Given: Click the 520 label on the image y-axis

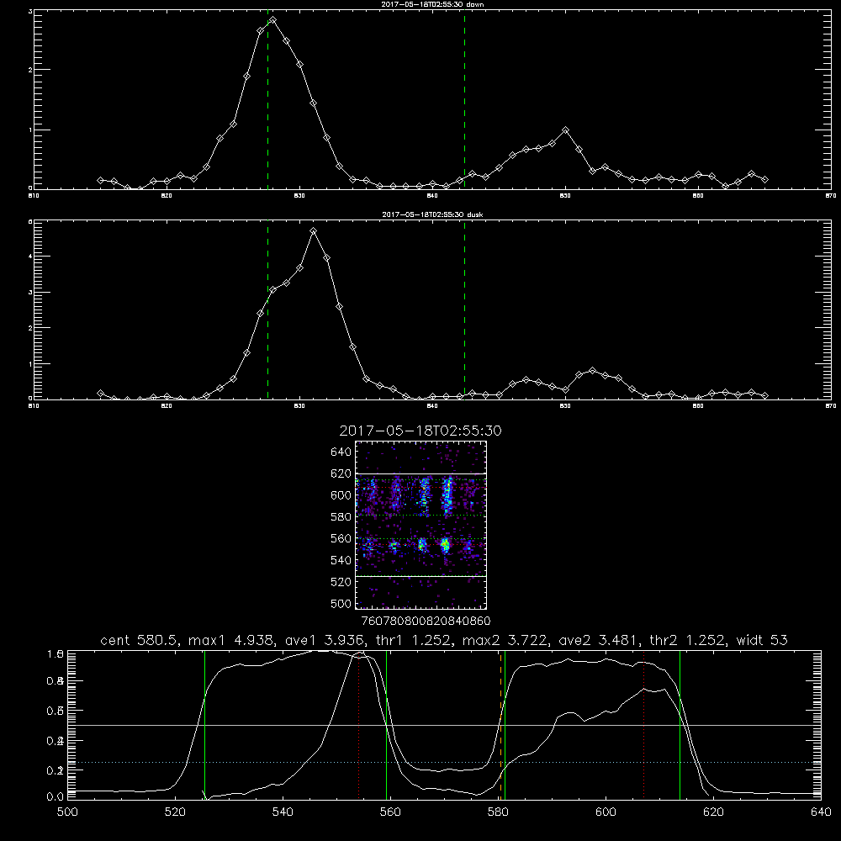Looking at the screenshot, I should (x=341, y=582).
